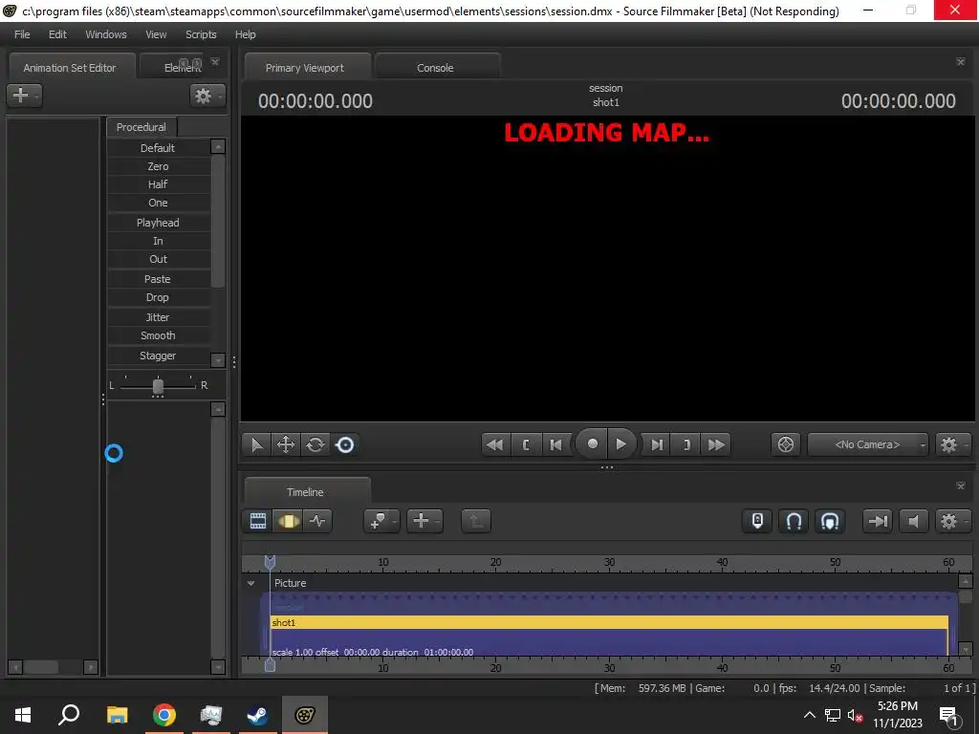Activate the screen manipulator circle tool
The height and width of the screenshot is (734, 979).
[x=344, y=445]
